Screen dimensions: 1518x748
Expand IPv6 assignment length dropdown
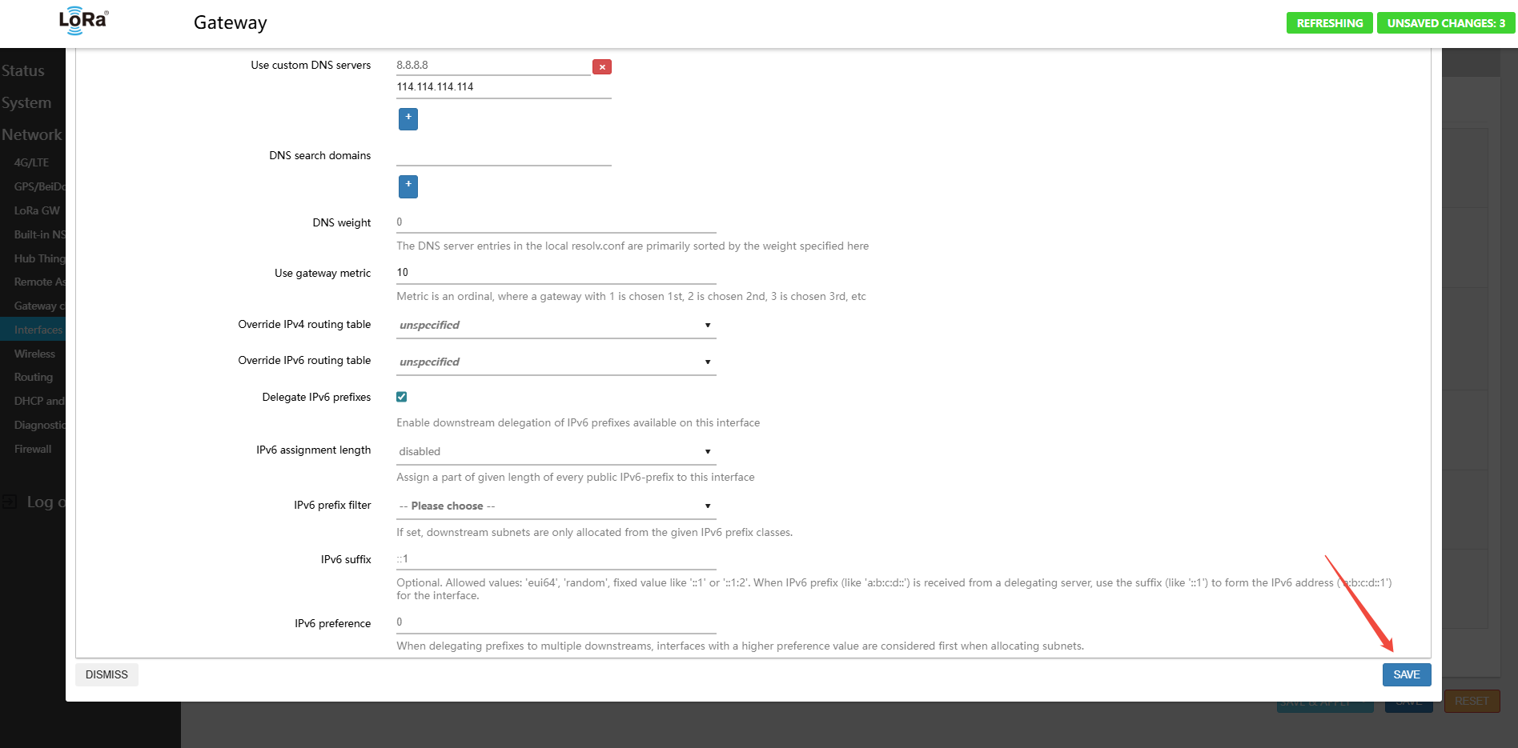pos(556,451)
